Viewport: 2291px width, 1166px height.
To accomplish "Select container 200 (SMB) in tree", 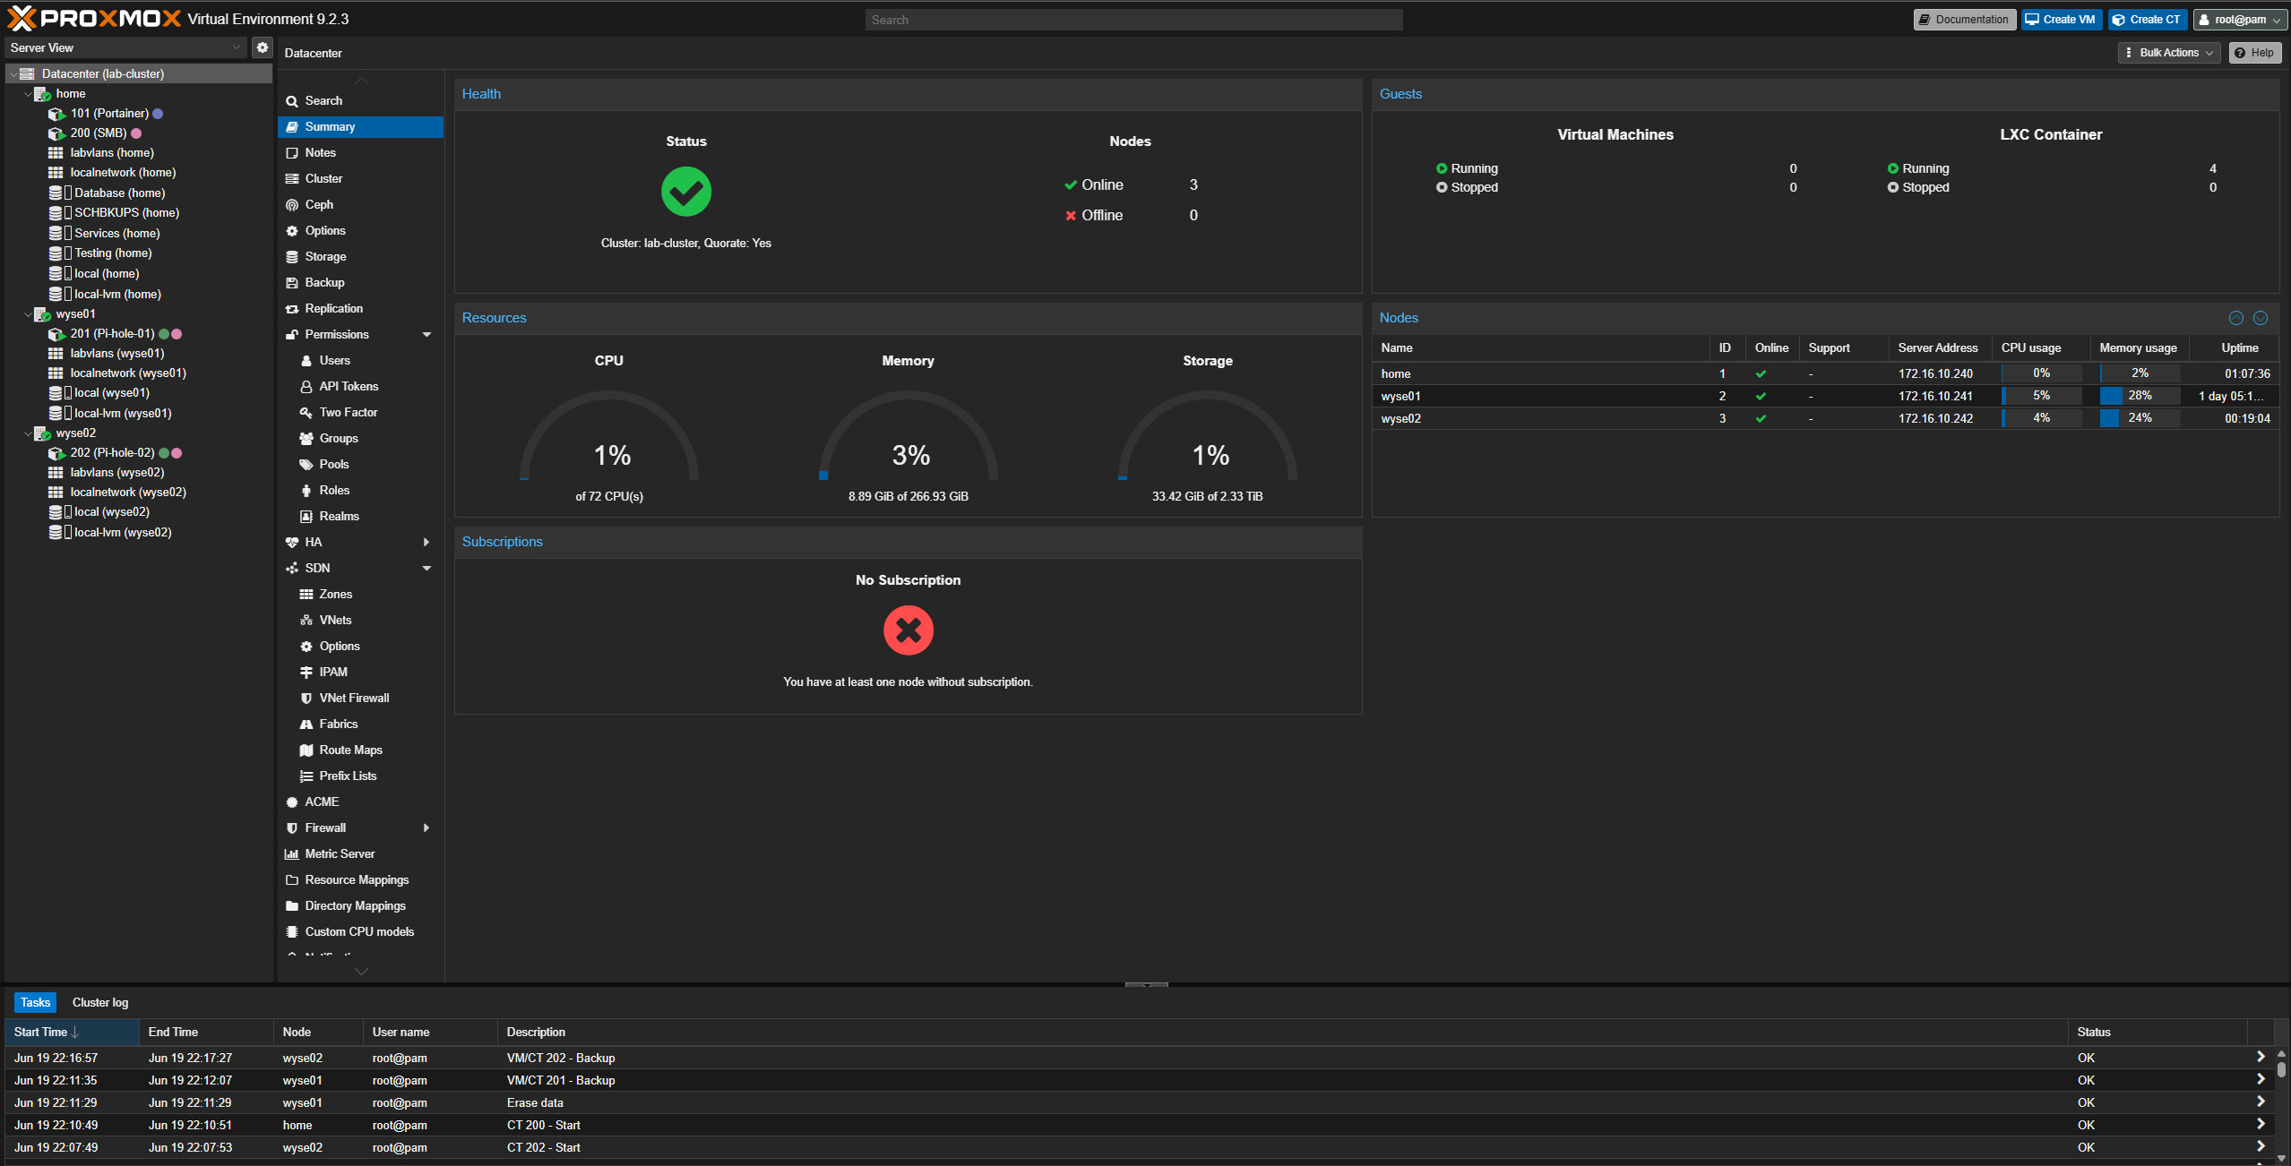I will pyautogui.click(x=99, y=133).
